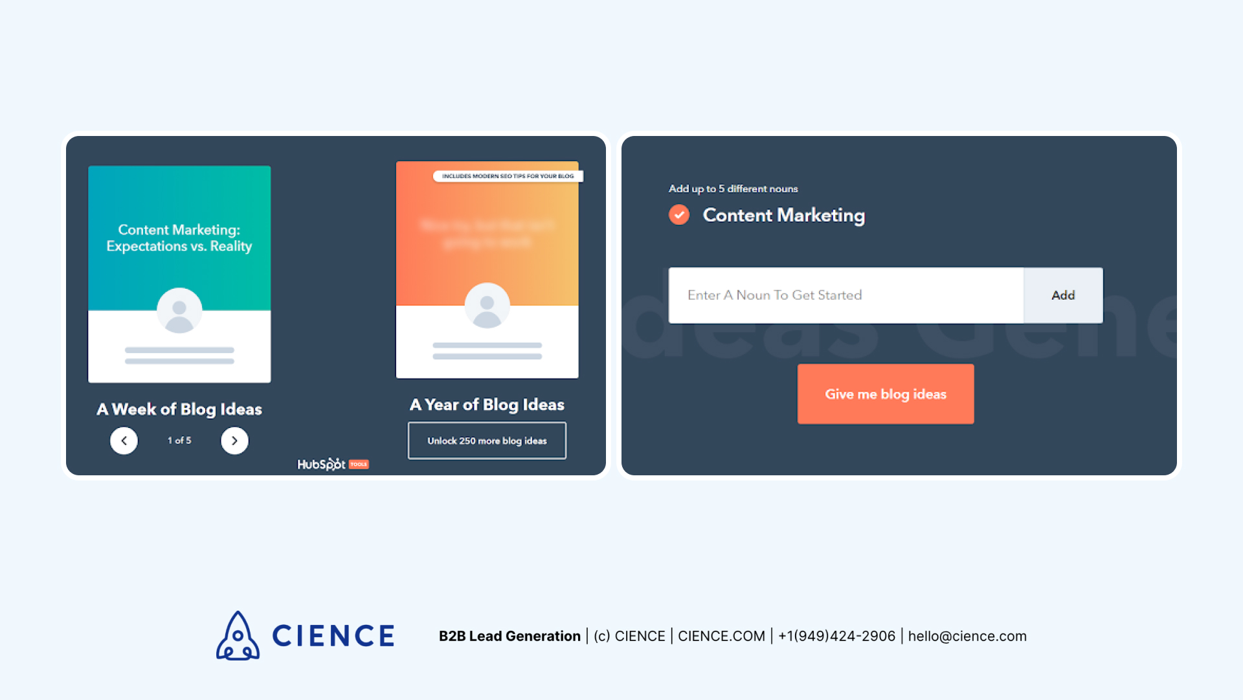Click the HubSpot Tools logo icon
1243x700 pixels.
331,464
